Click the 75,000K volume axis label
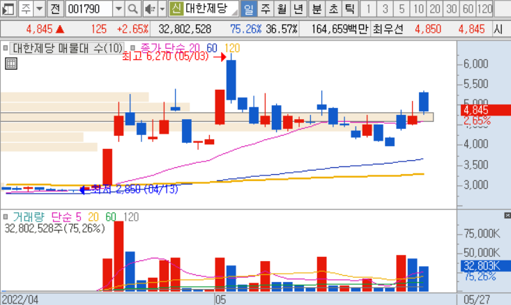The height and width of the screenshot is (305, 511). pyautogui.click(x=482, y=233)
